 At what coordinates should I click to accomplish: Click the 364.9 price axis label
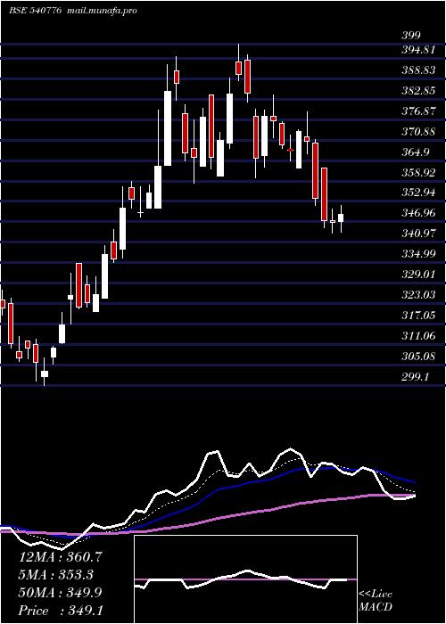point(415,152)
